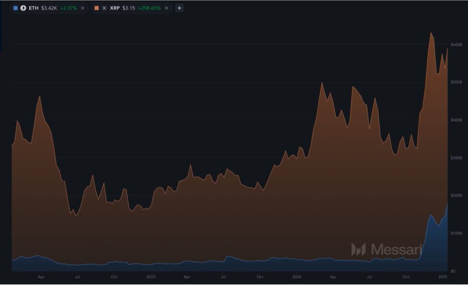Click the XRP price label $3.15
468x285 pixels.
click(x=129, y=8)
